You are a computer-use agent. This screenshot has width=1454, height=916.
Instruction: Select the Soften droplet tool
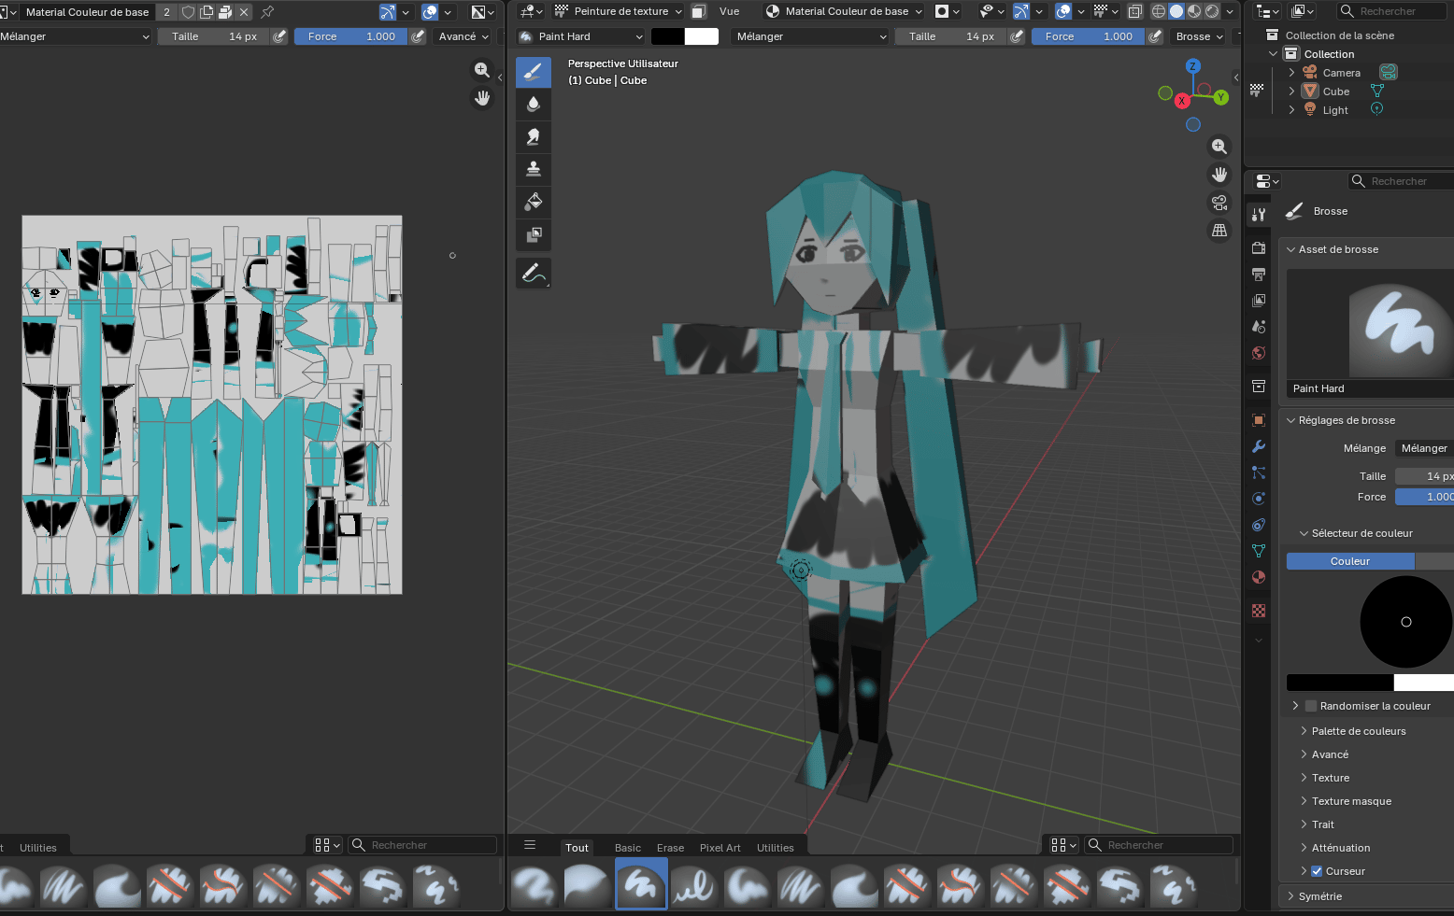click(534, 105)
